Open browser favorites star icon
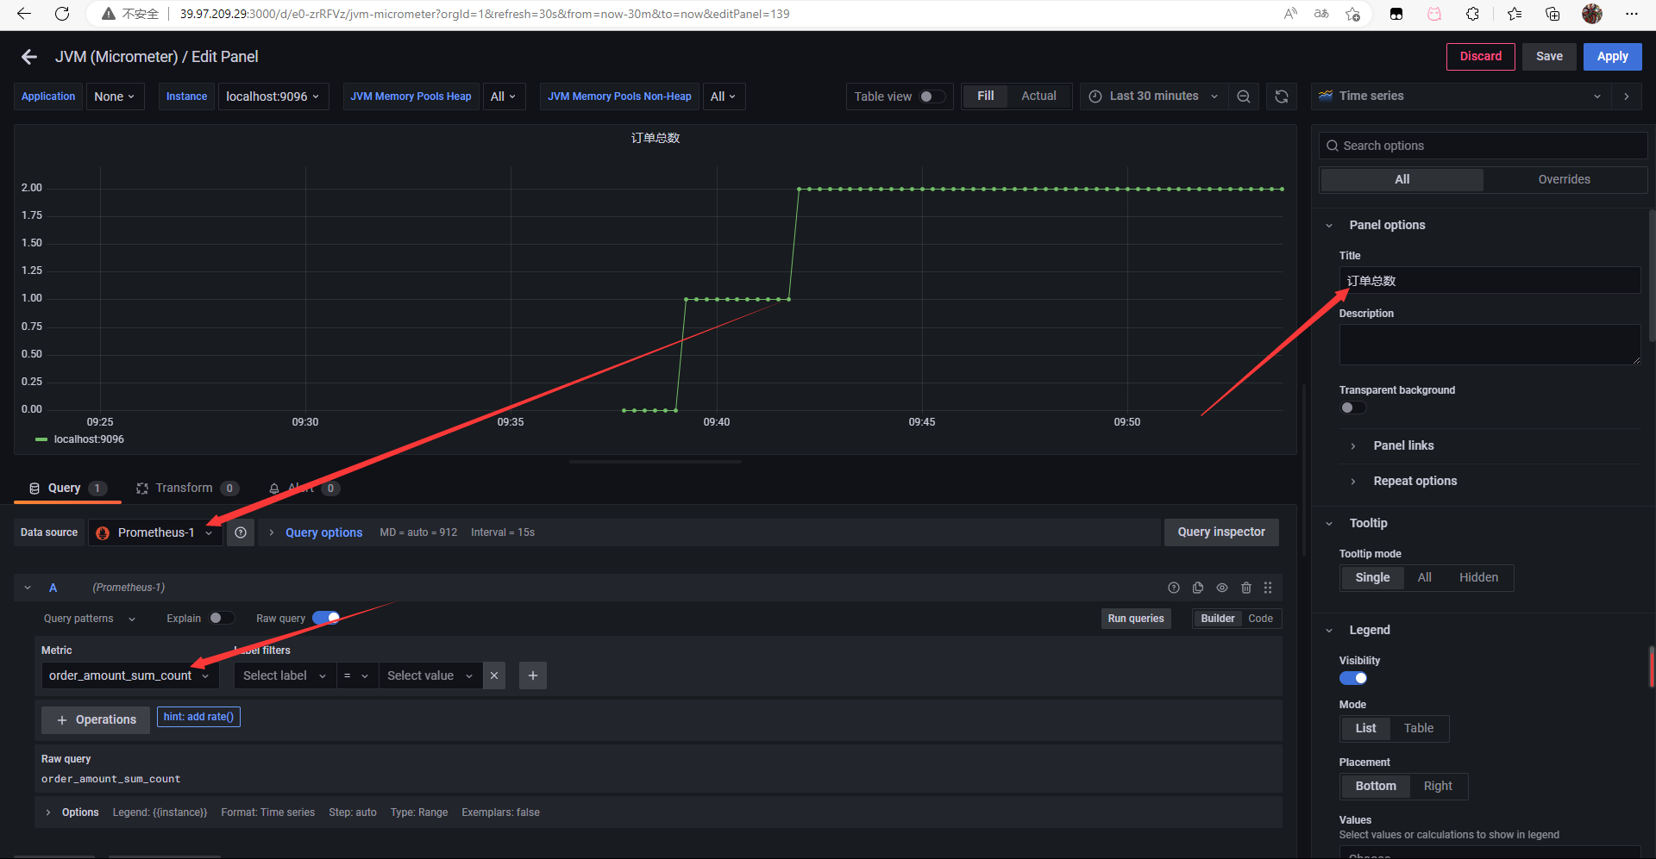 (1515, 14)
